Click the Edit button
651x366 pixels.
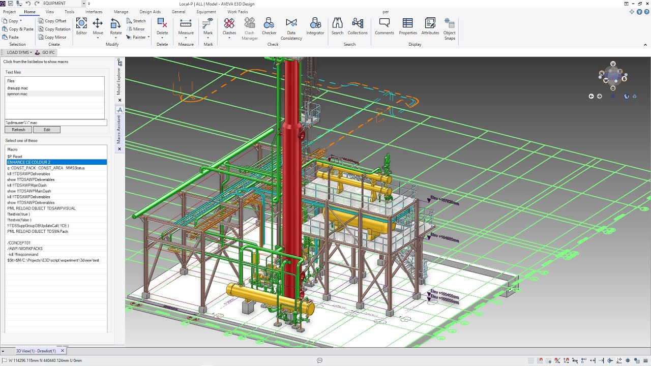[47, 130]
